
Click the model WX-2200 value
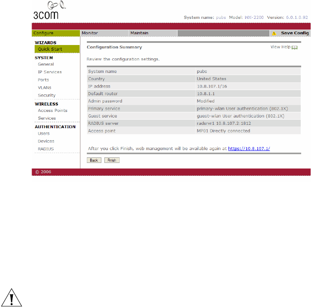click(254, 18)
